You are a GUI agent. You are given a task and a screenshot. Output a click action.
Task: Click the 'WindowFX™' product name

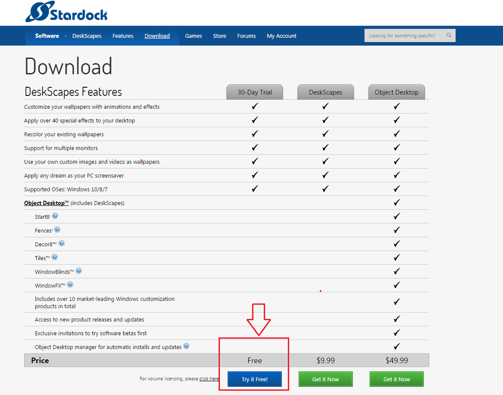(50, 285)
